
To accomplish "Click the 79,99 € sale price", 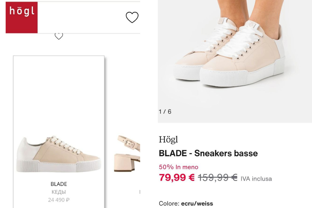I will (177, 178).
